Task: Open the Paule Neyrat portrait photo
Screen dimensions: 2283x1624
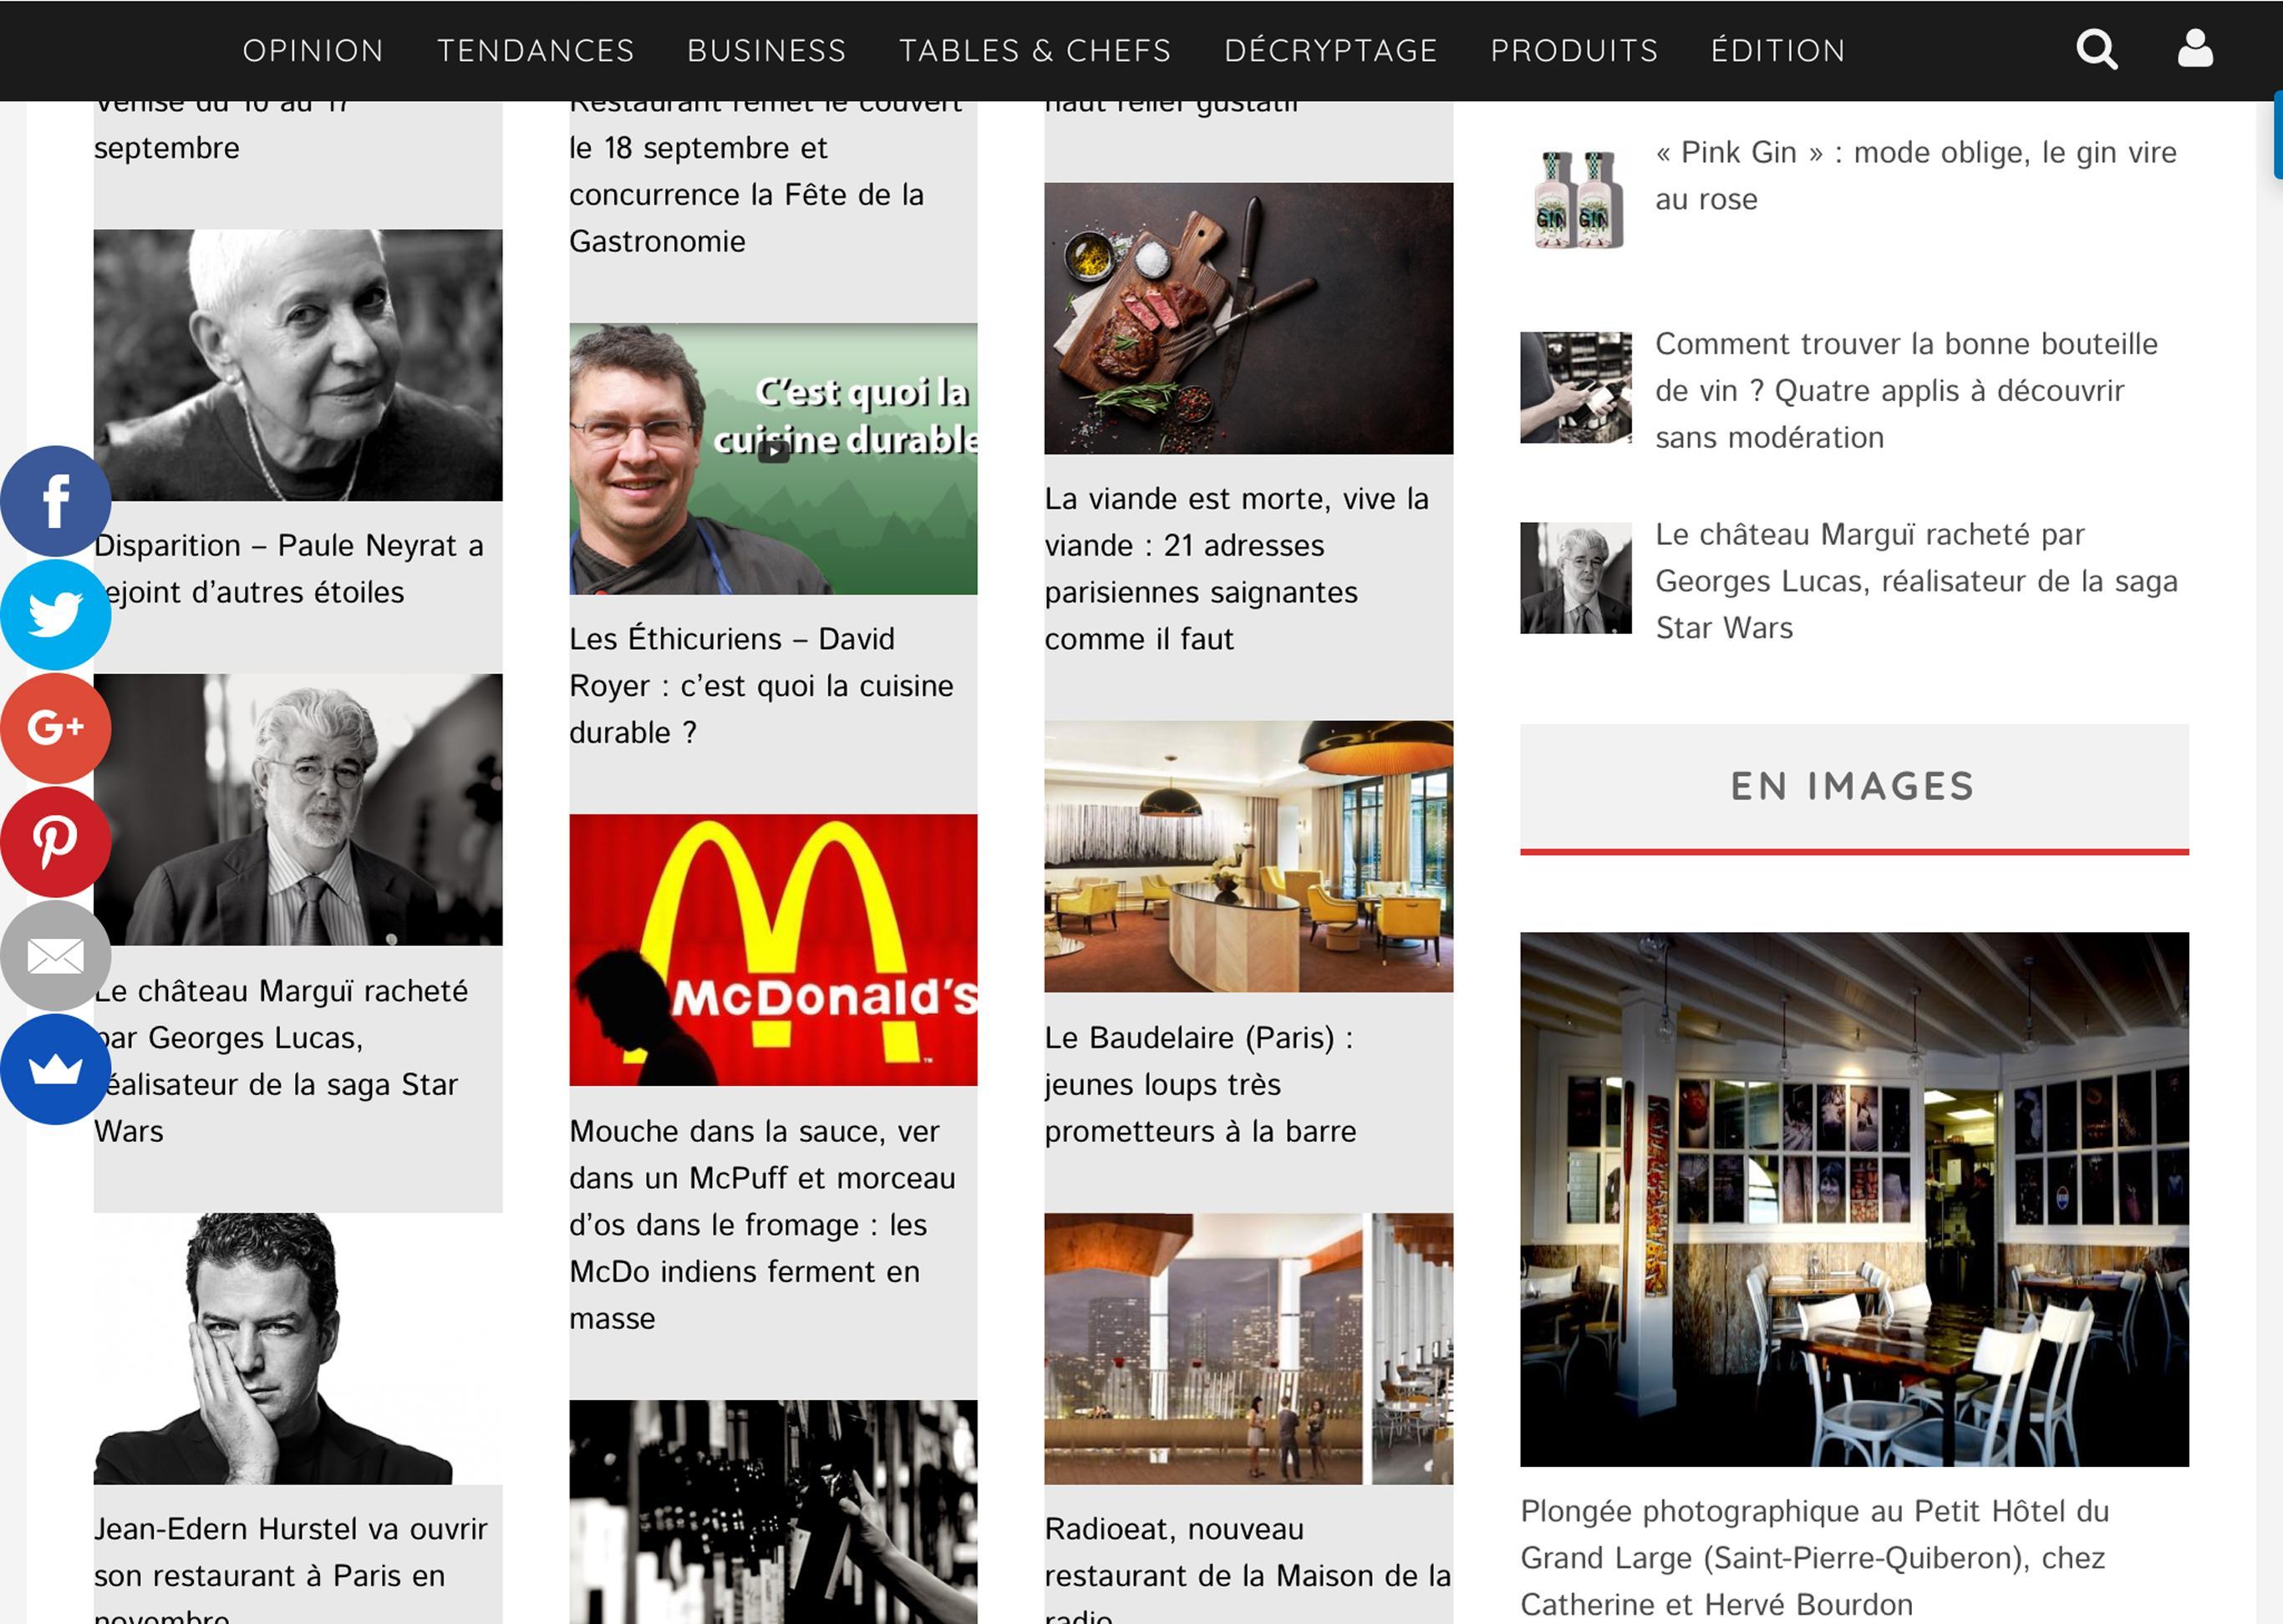Action: pos(298,365)
